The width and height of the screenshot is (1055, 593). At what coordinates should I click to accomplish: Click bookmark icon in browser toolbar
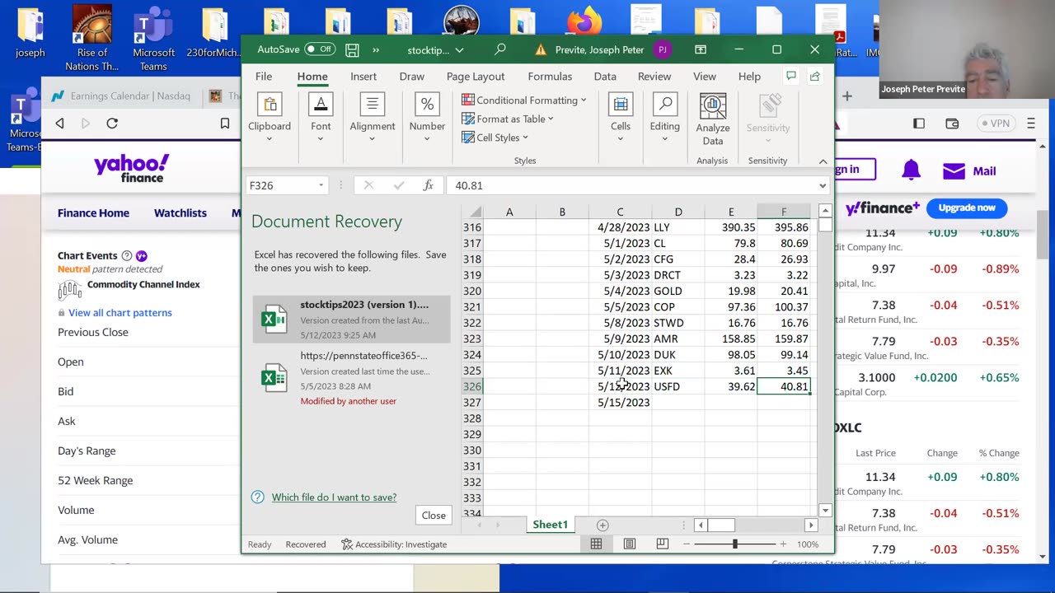tap(225, 124)
